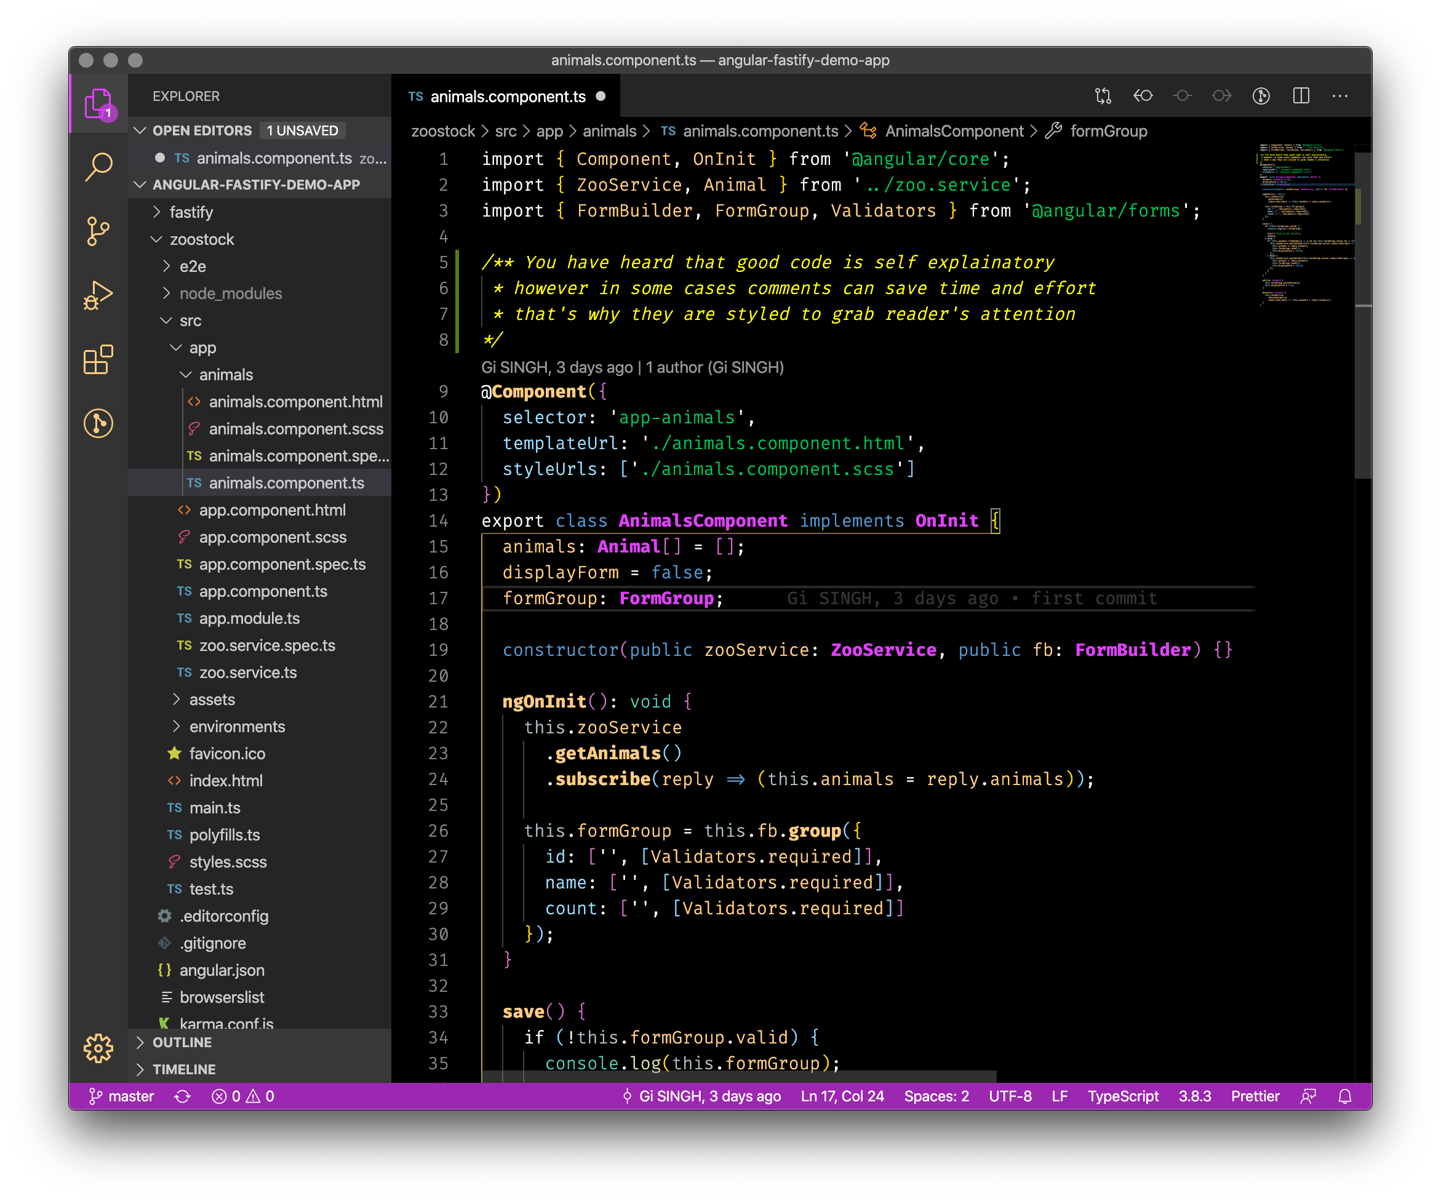Open the Extensions view
Viewport: 1441px width, 1201px height.
pyautogui.click(x=98, y=359)
